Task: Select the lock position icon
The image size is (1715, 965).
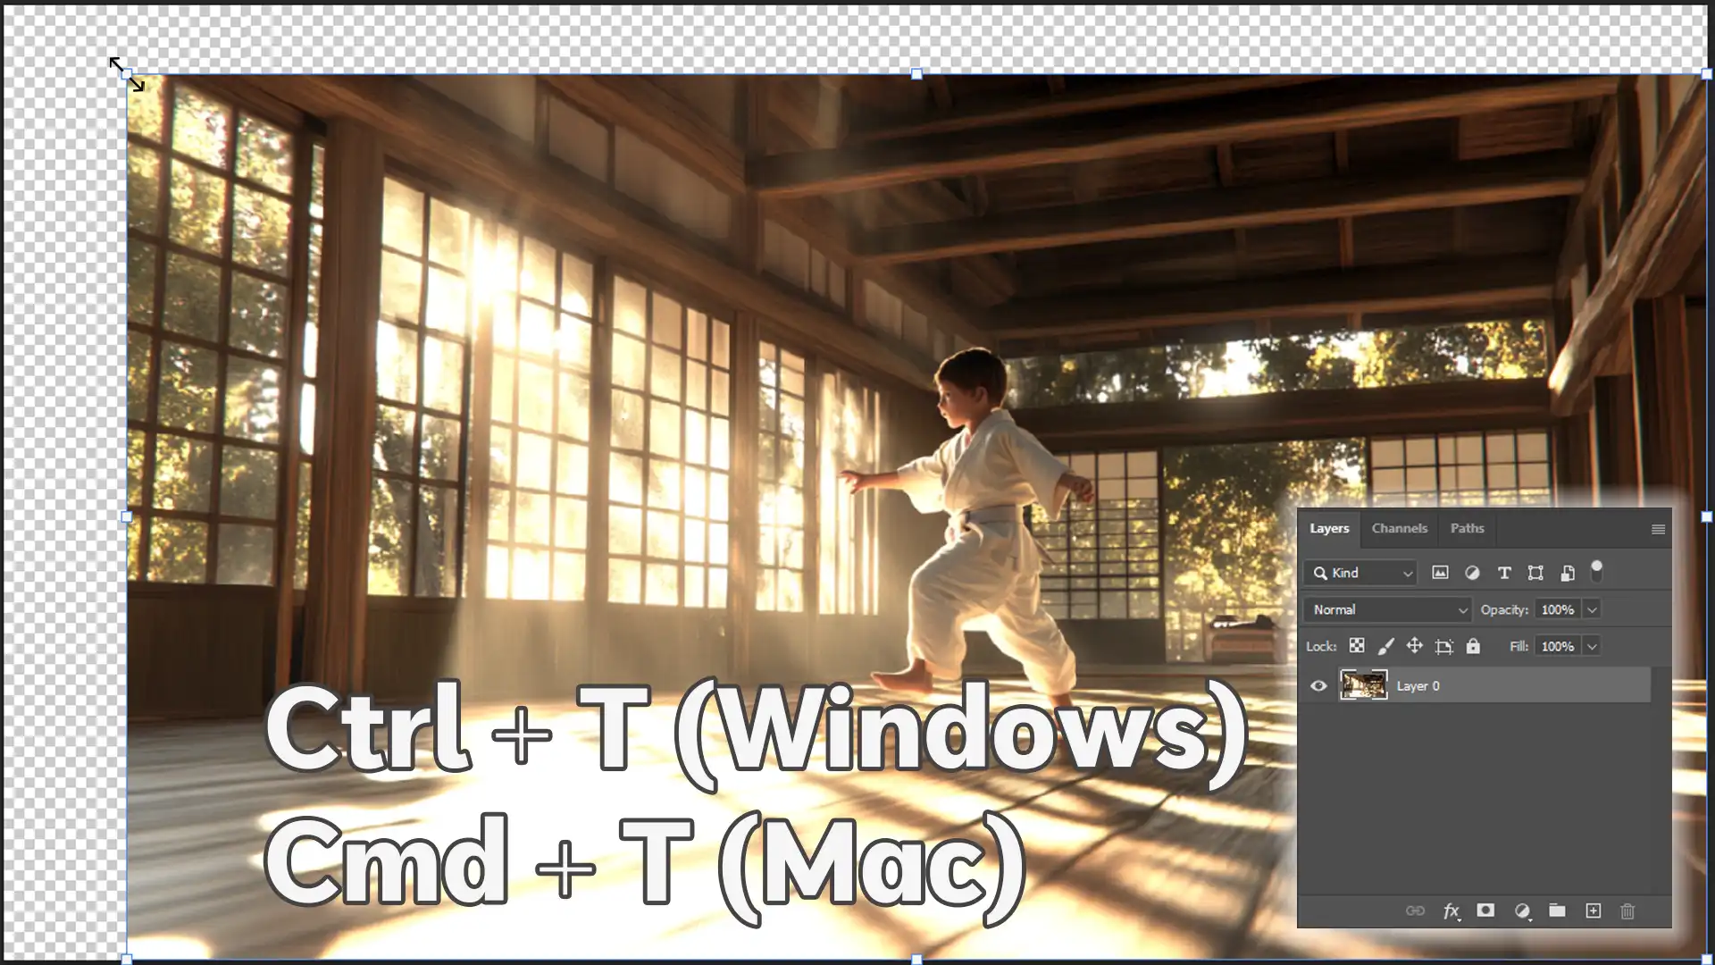Action: point(1415,646)
